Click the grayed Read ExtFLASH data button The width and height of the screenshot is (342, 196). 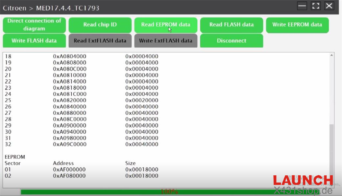pyautogui.click(x=100, y=41)
